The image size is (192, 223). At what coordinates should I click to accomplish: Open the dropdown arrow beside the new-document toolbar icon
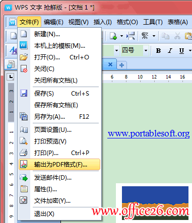(x=121, y=36)
